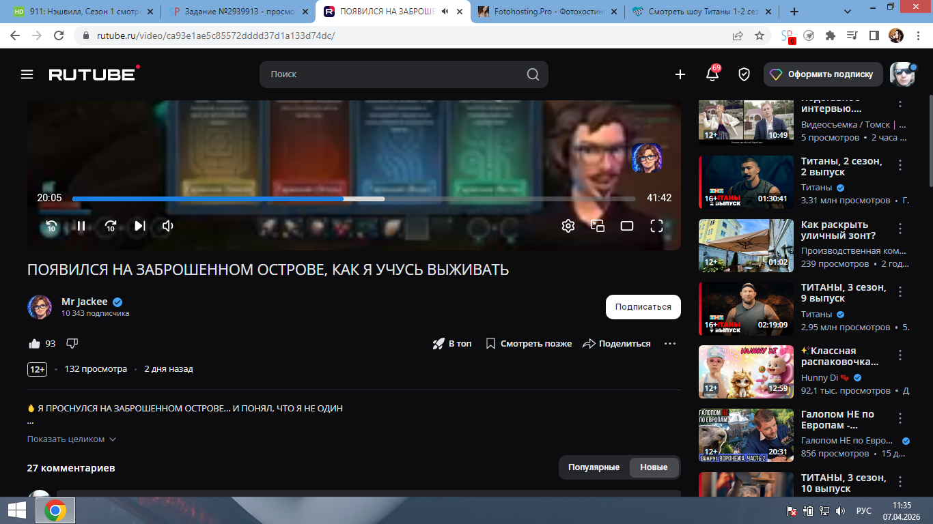Click the notifications bell icon

pos(712,74)
